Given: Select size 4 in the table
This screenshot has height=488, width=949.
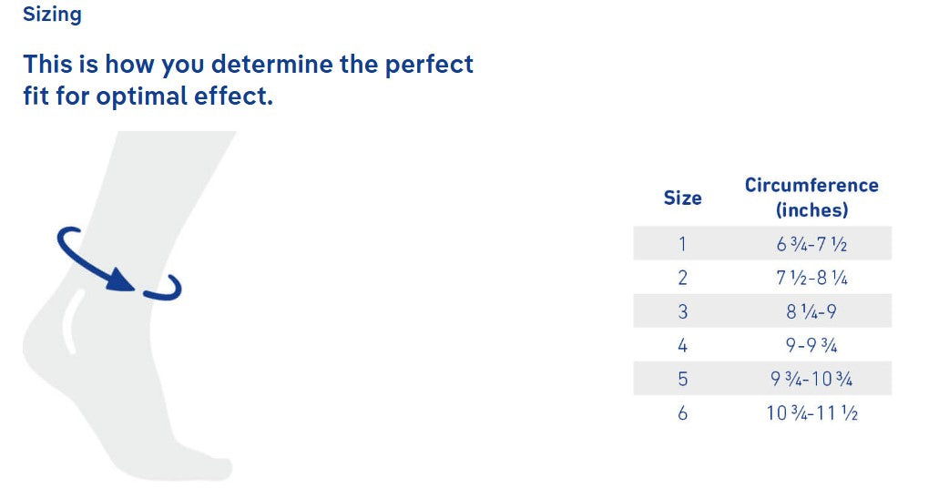Looking at the screenshot, I should [x=682, y=345].
